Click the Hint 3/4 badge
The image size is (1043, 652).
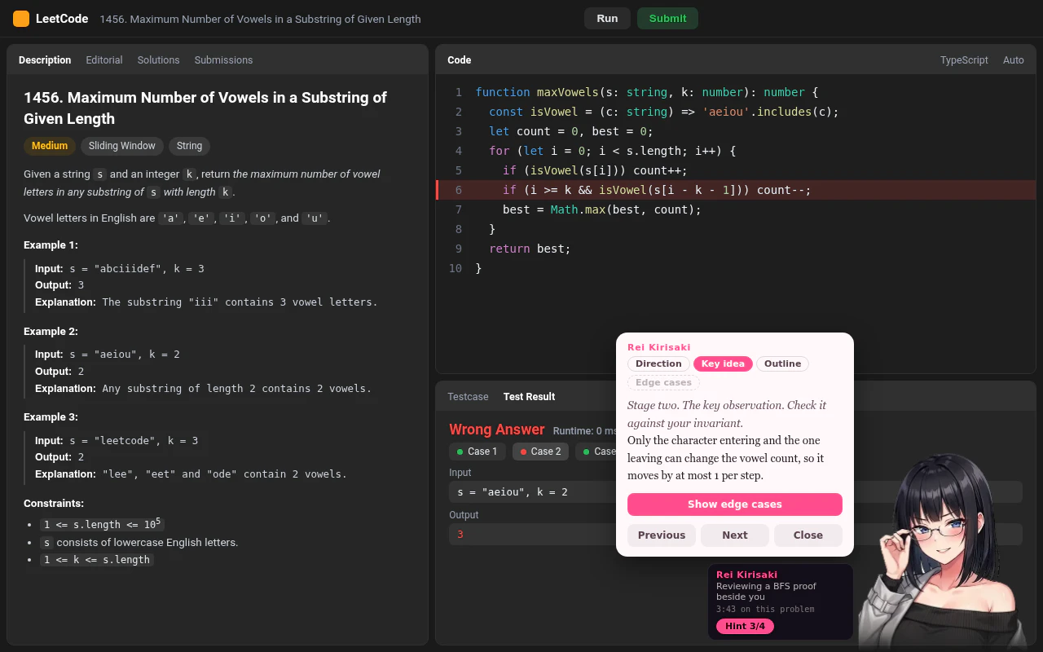tap(745, 627)
